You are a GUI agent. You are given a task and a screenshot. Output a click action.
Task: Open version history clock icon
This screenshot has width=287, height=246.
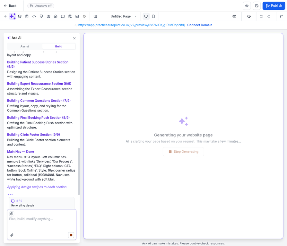click(x=249, y=16)
